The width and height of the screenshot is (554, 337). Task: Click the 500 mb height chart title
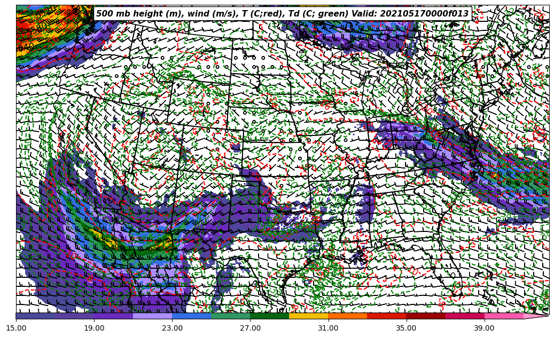click(x=282, y=14)
